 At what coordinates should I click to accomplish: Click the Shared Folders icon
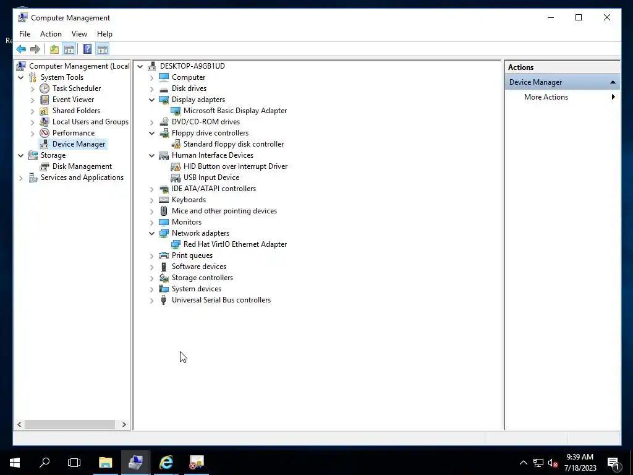tap(45, 111)
